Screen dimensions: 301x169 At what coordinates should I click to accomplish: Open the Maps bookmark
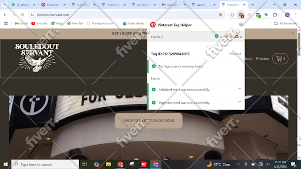pos(57,23)
